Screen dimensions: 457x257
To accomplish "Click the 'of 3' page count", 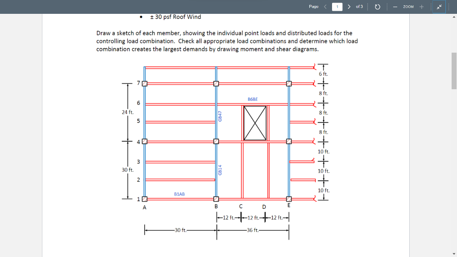I will (x=359, y=6).
